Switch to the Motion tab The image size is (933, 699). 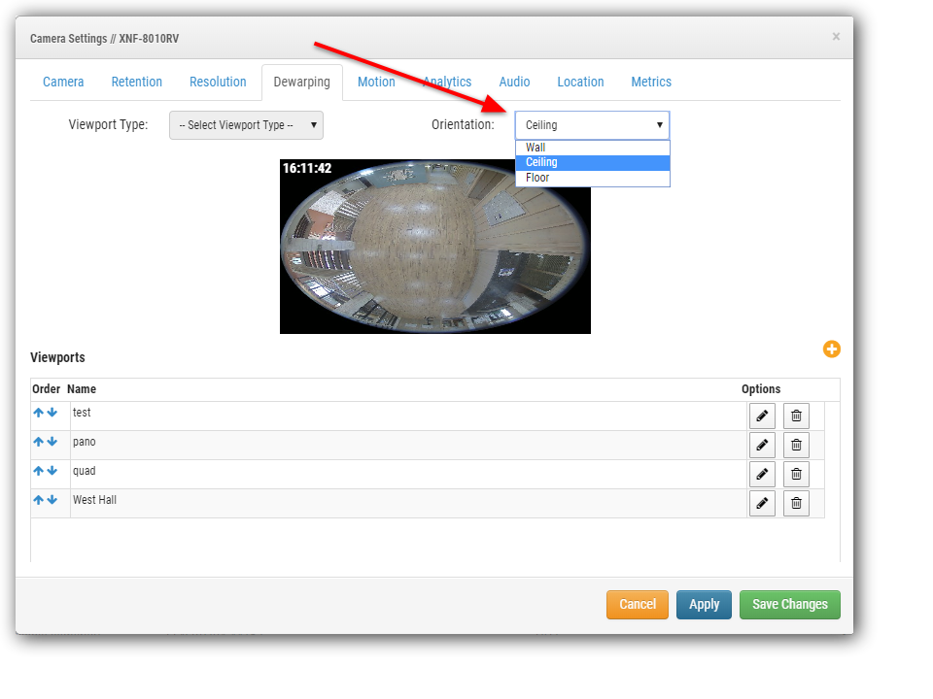pyautogui.click(x=376, y=82)
